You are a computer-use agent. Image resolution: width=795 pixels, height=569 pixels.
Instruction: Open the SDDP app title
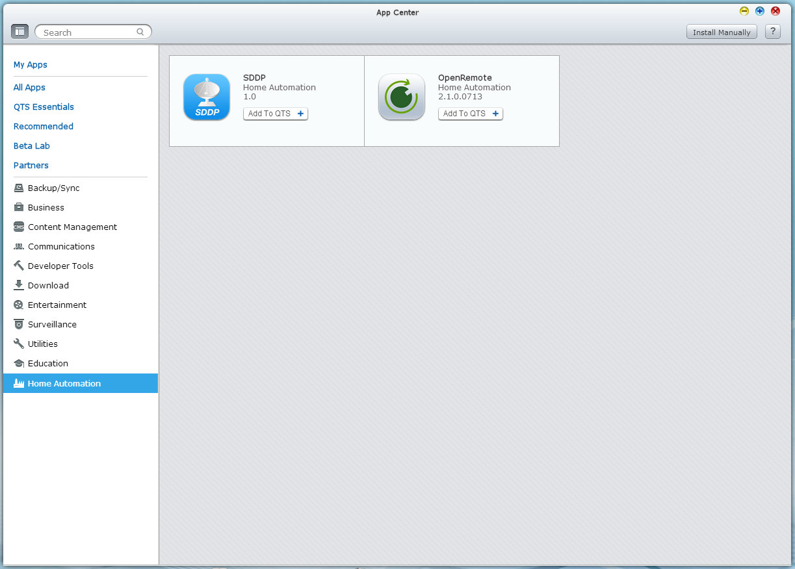pos(254,78)
